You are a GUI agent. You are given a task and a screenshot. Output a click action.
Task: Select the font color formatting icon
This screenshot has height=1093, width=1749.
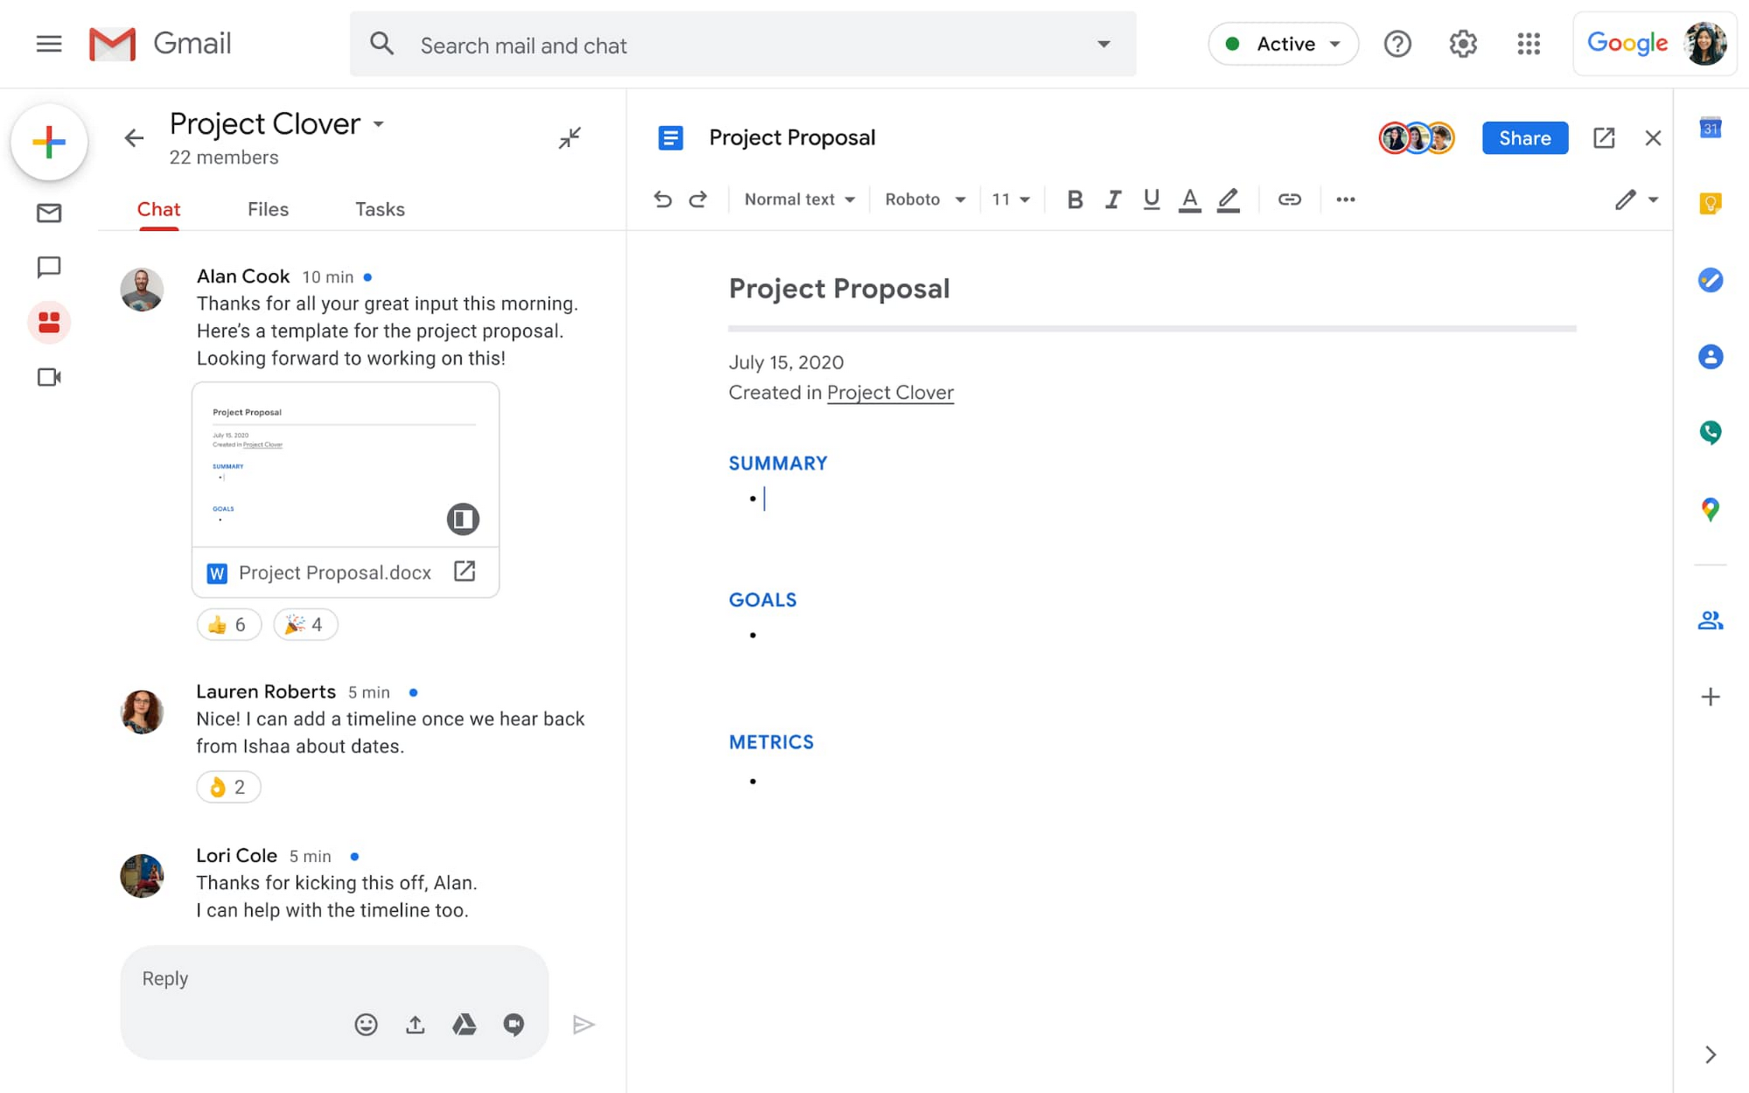pos(1190,199)
